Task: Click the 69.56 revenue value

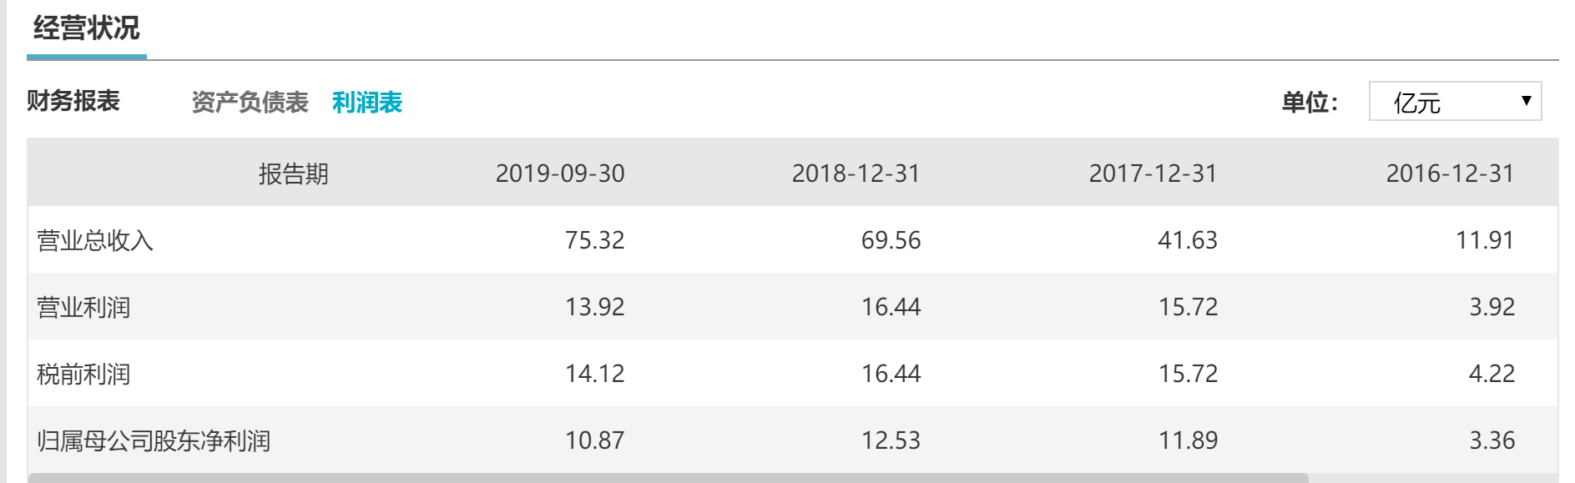Action: [891, 240]
